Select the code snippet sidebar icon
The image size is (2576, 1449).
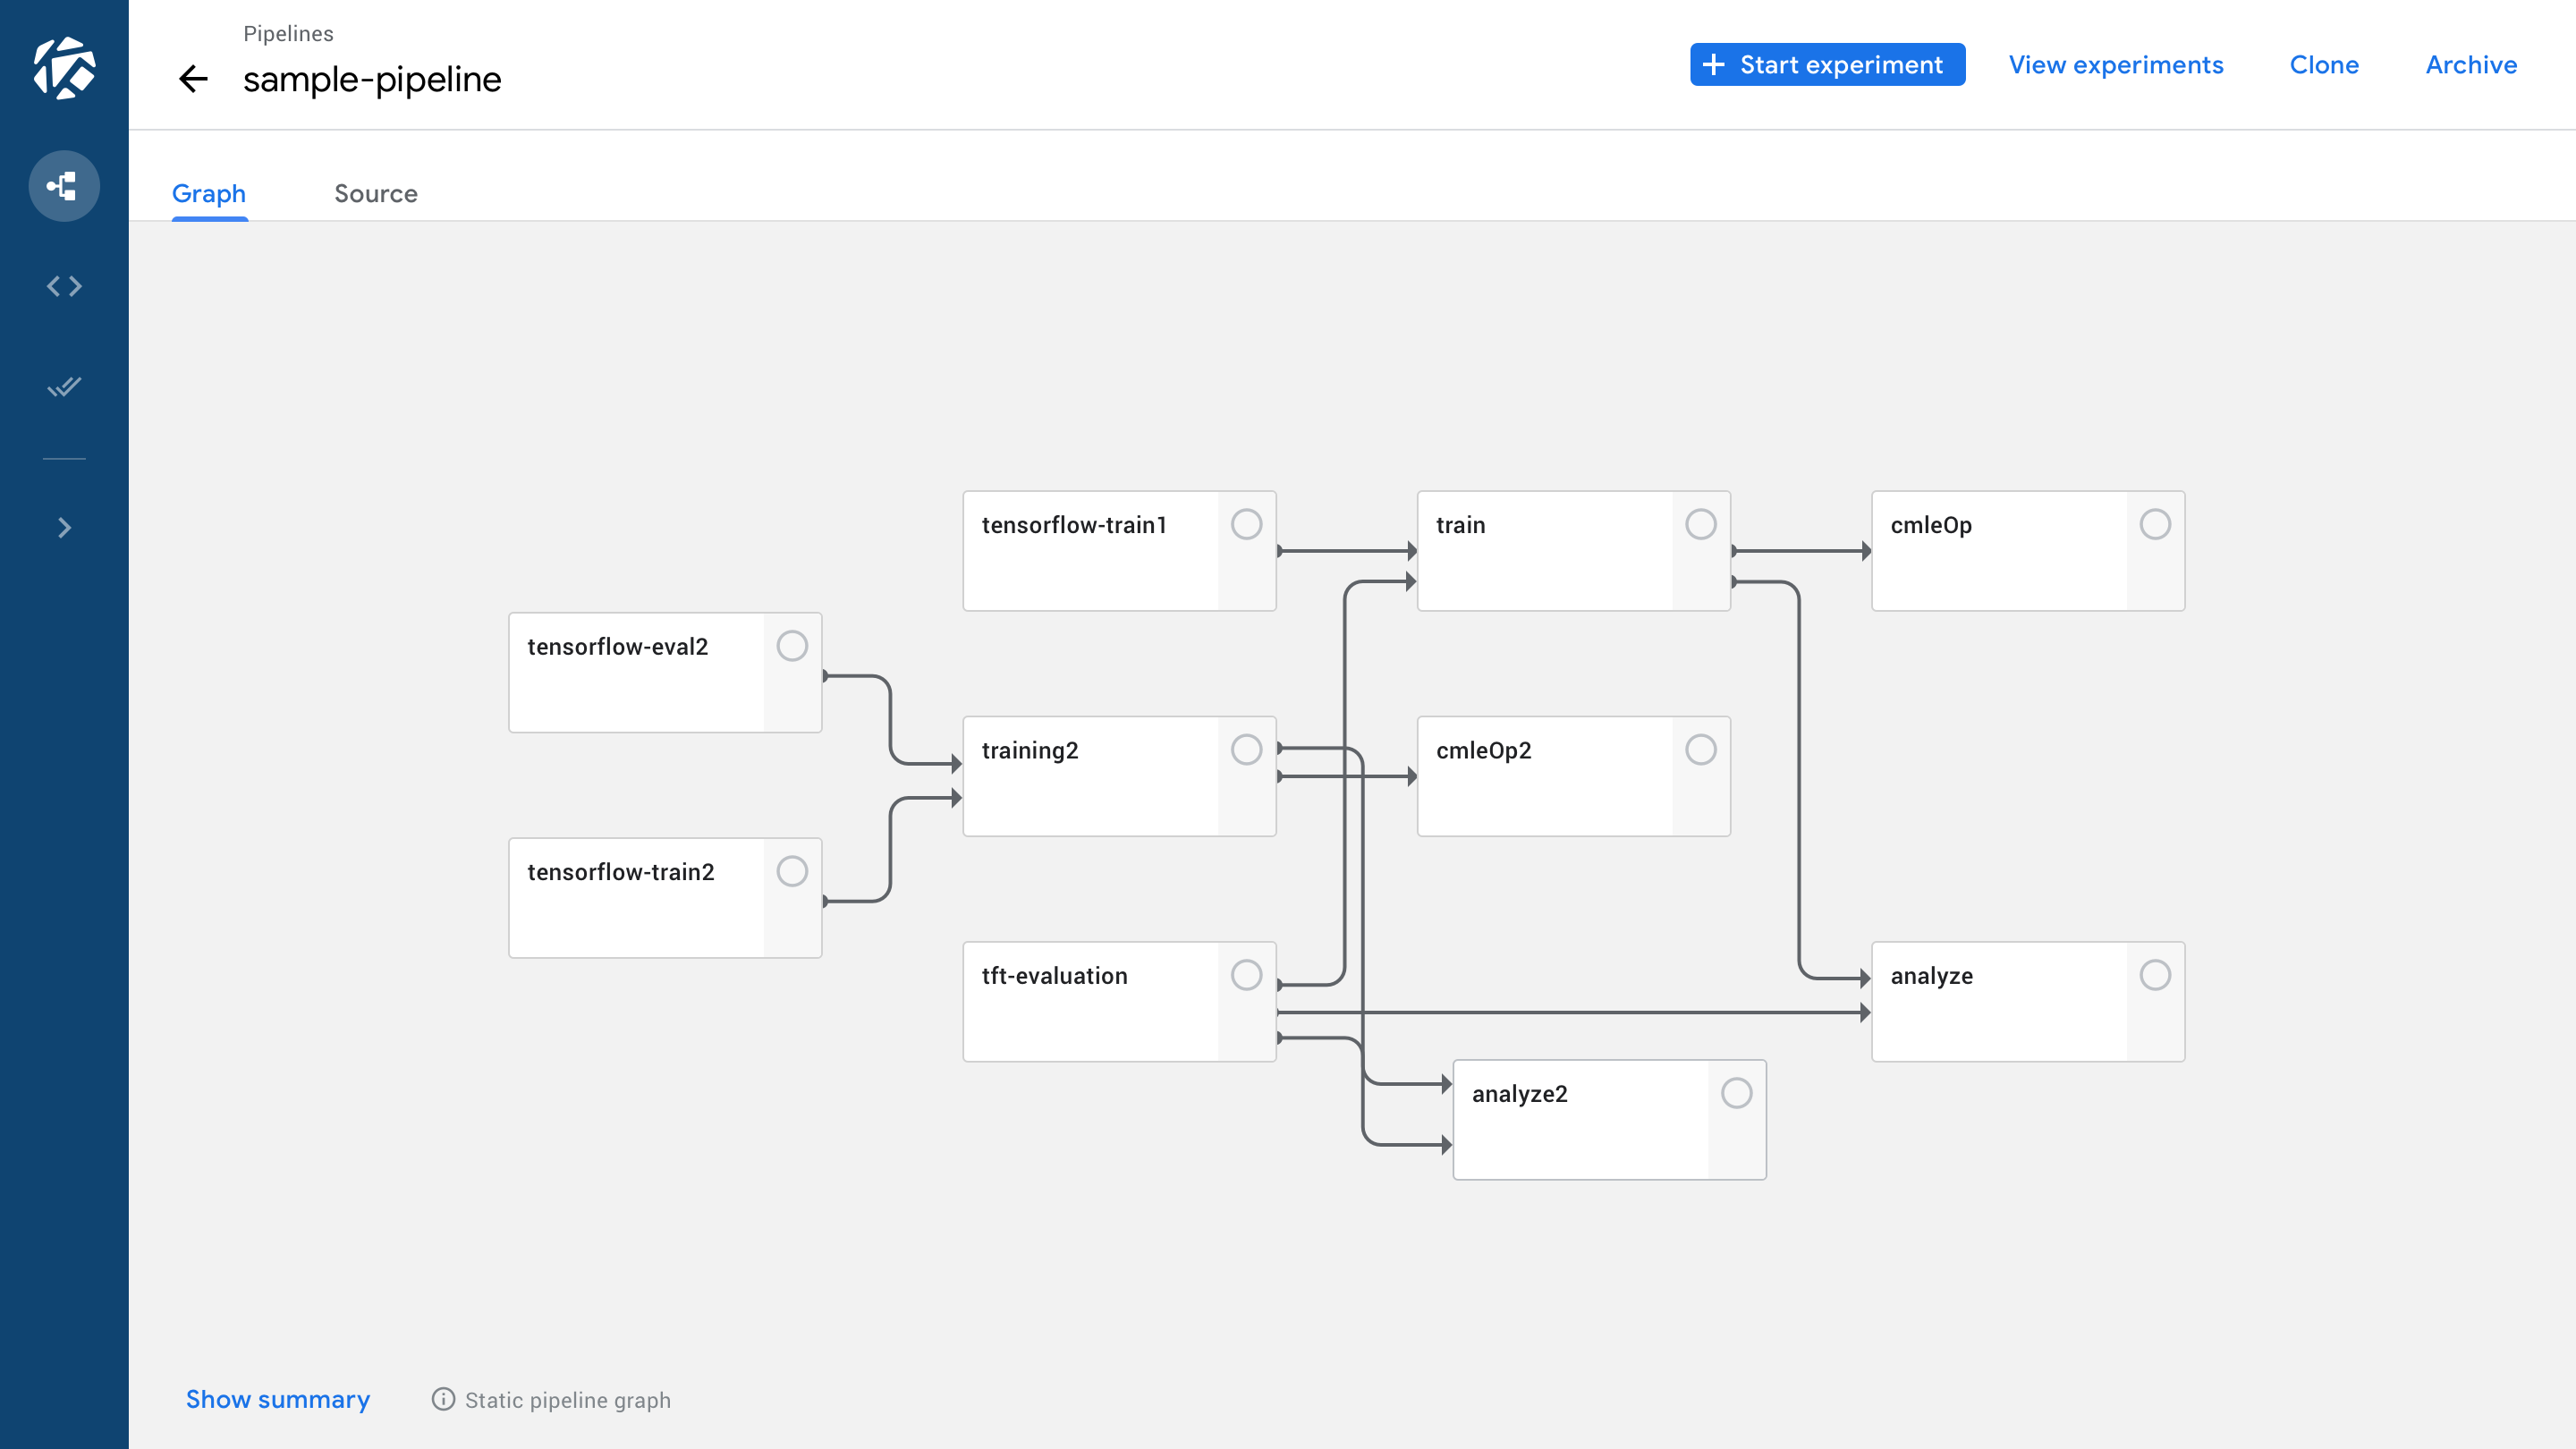click(64, 286)
